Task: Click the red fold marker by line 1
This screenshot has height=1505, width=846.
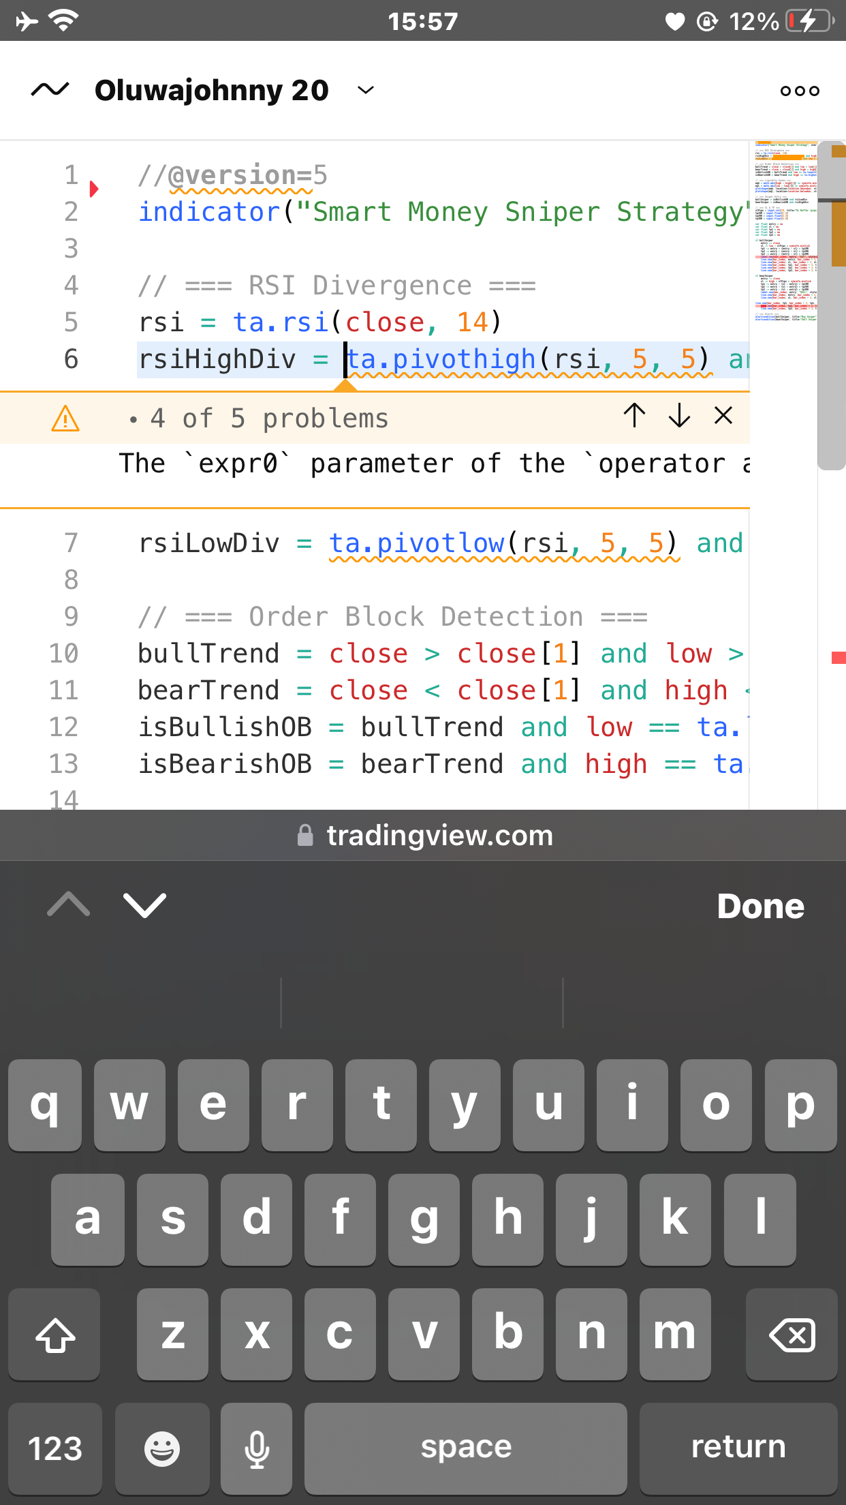Action: coord(94,189)
